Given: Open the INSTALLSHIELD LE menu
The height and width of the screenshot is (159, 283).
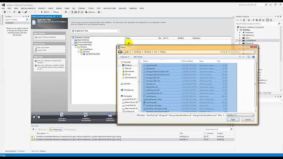Looking at the screenshot, I should [x=28, y=8].
